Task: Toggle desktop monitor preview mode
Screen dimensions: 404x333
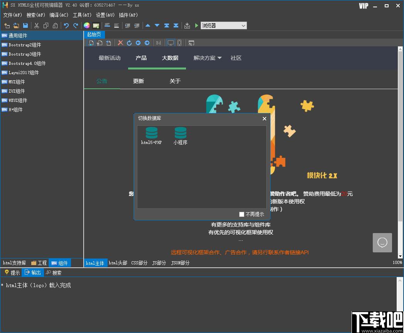Action: tap(171, 43)
